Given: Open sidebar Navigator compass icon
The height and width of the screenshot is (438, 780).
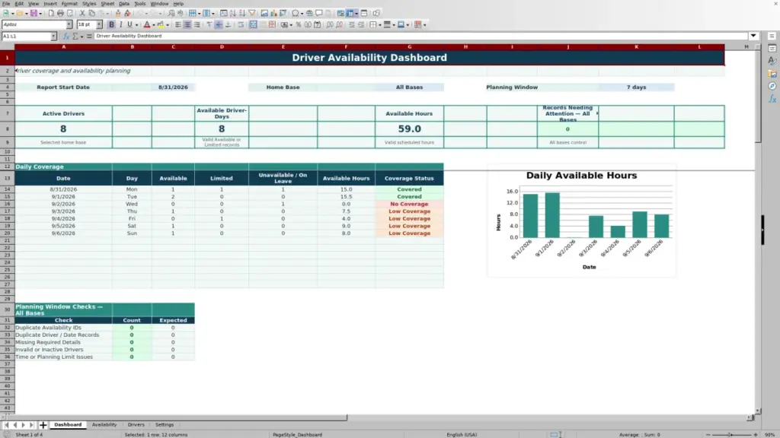Looking at the screenshot, I should 772,86.
